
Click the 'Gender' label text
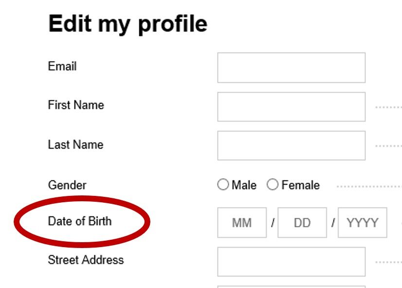67,185
